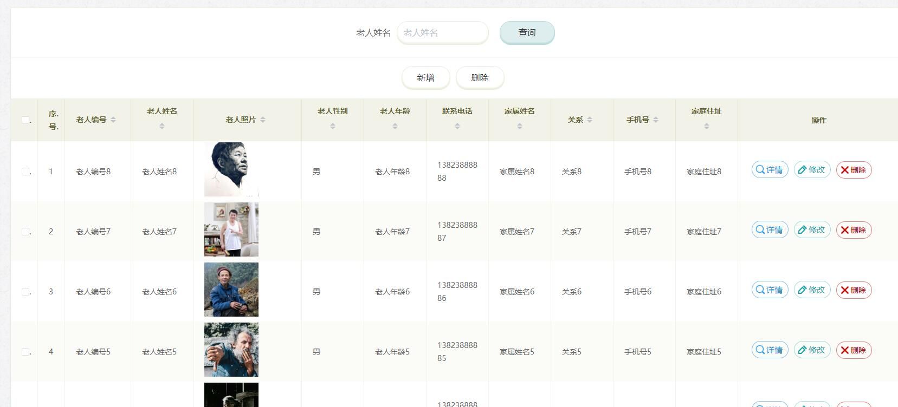
Task: Toggle the select-all checkbox in table header
Action: 25,120
